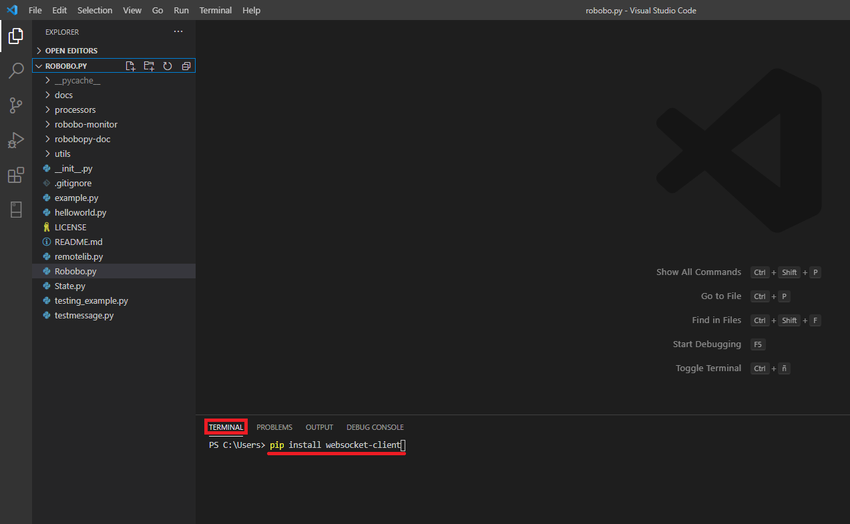Click the Start Debugging hint text
The height and width of the screenshot is (524, 850).
(x=707, y=344)
